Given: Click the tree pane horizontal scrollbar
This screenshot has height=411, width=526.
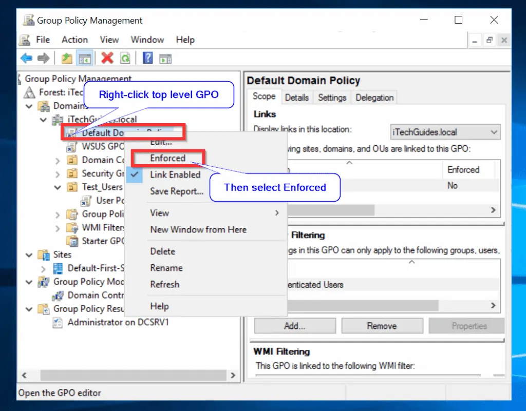Looking at the screenshot, I should coord(133,375).
